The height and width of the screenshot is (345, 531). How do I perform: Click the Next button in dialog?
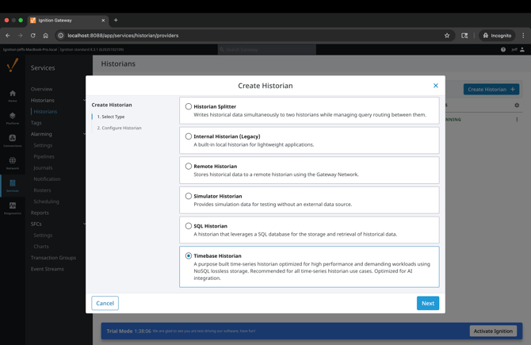(427, 303)
